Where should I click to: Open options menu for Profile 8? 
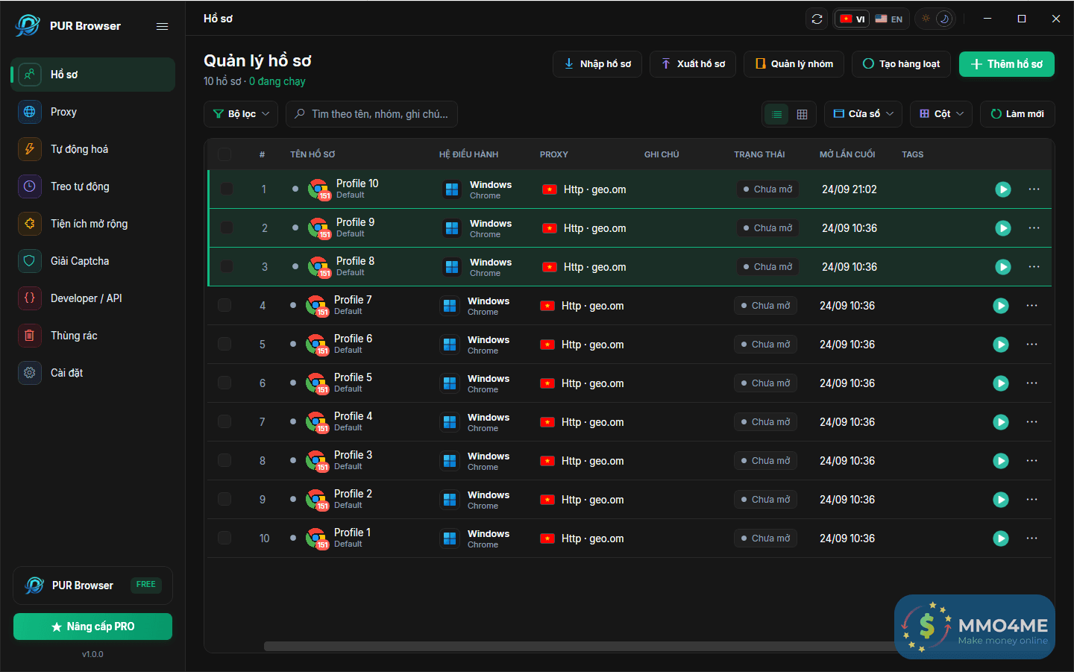click(x=1034, y=267)
